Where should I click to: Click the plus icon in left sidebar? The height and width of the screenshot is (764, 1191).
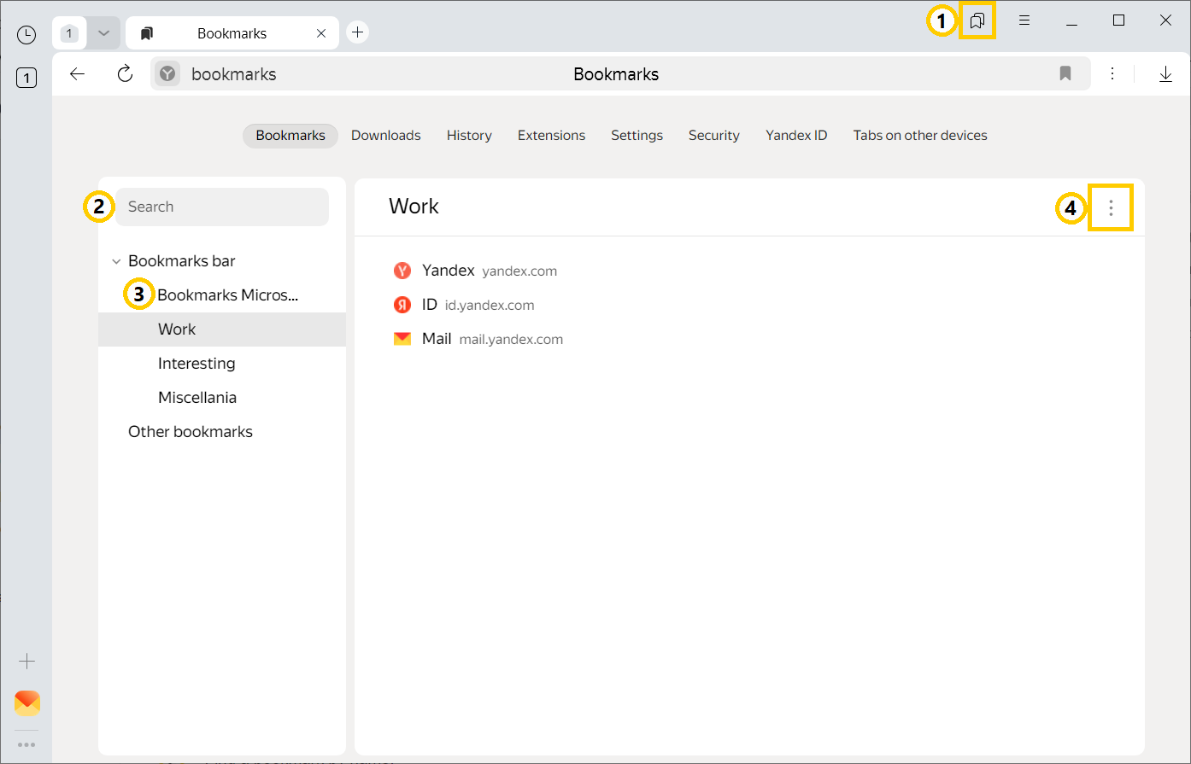(x=27, y=662)
